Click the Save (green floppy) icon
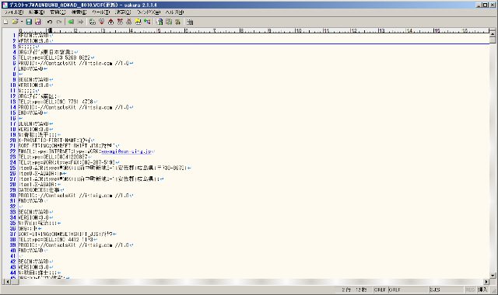Screen dimensions: 498x295 [x=29, y=22]
